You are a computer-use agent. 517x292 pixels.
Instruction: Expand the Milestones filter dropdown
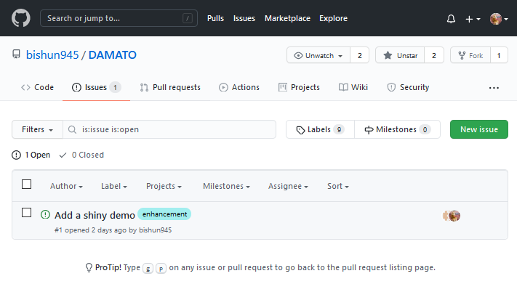coord(226,186)
